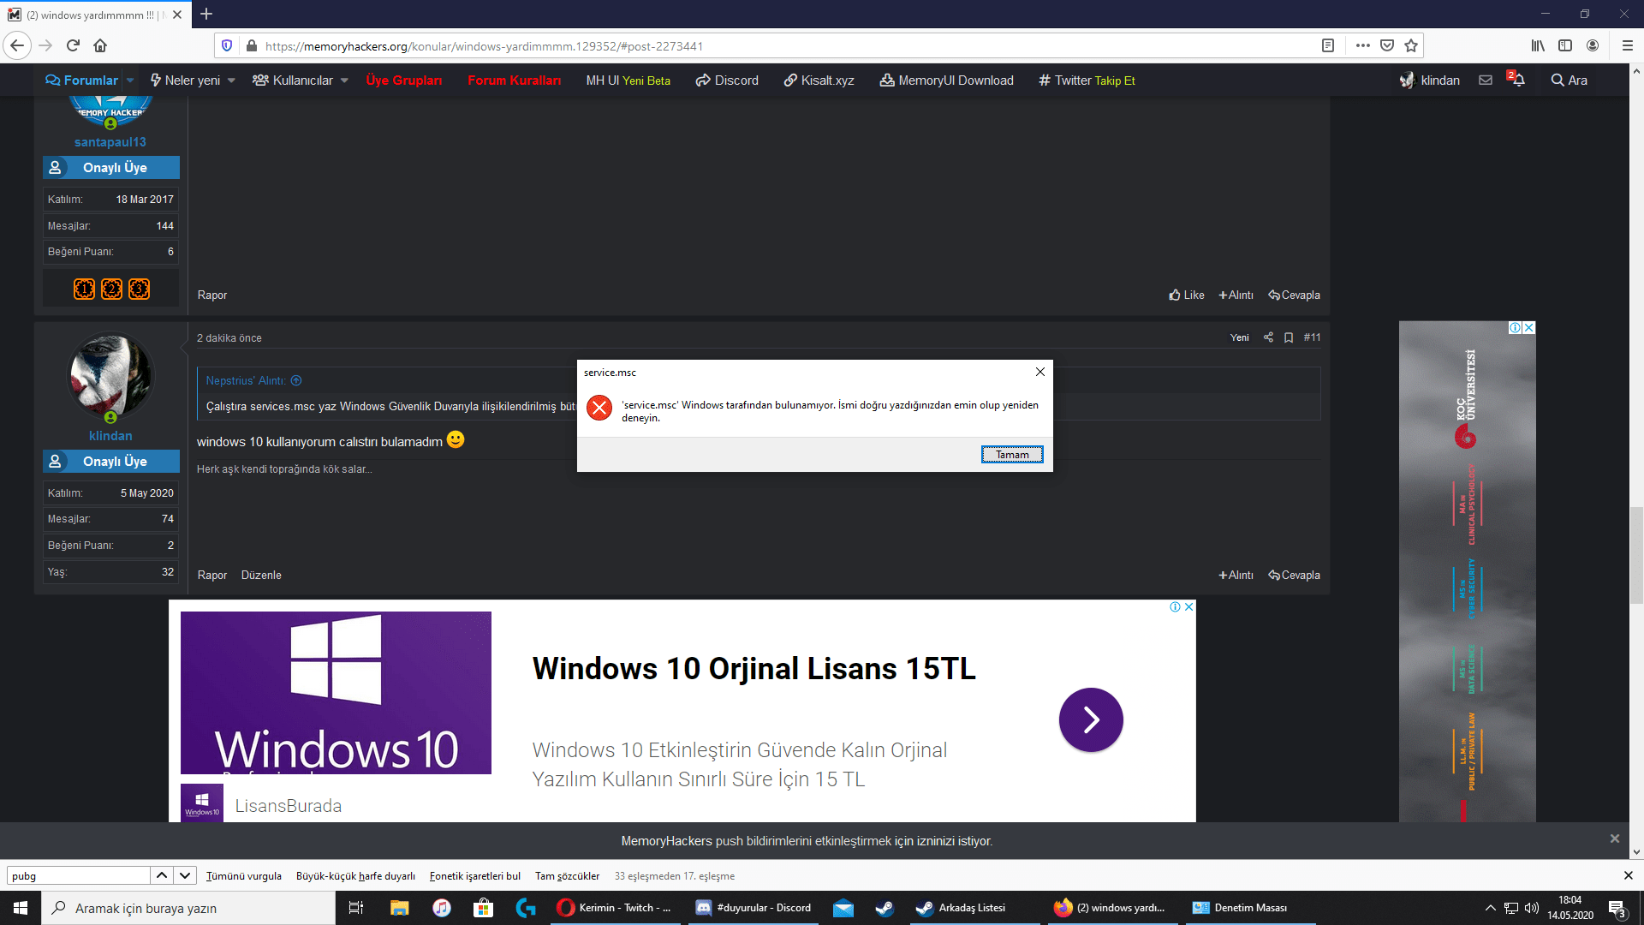
Task: Toggle 'Tam sözcükler' whole words option
Action: 568,875
